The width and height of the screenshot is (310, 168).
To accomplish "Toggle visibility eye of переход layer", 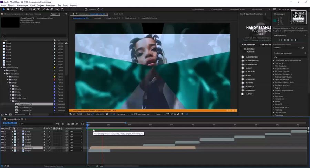I will [2, 148].
